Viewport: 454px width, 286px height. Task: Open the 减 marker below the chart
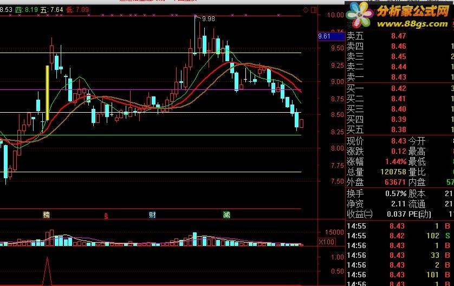[x=226, y=215]
